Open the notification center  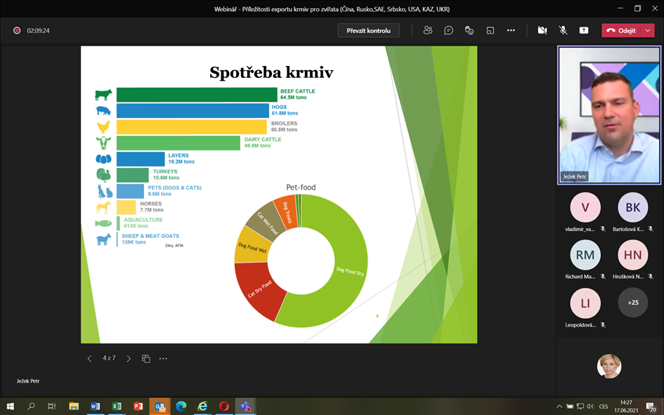(651, 407)
